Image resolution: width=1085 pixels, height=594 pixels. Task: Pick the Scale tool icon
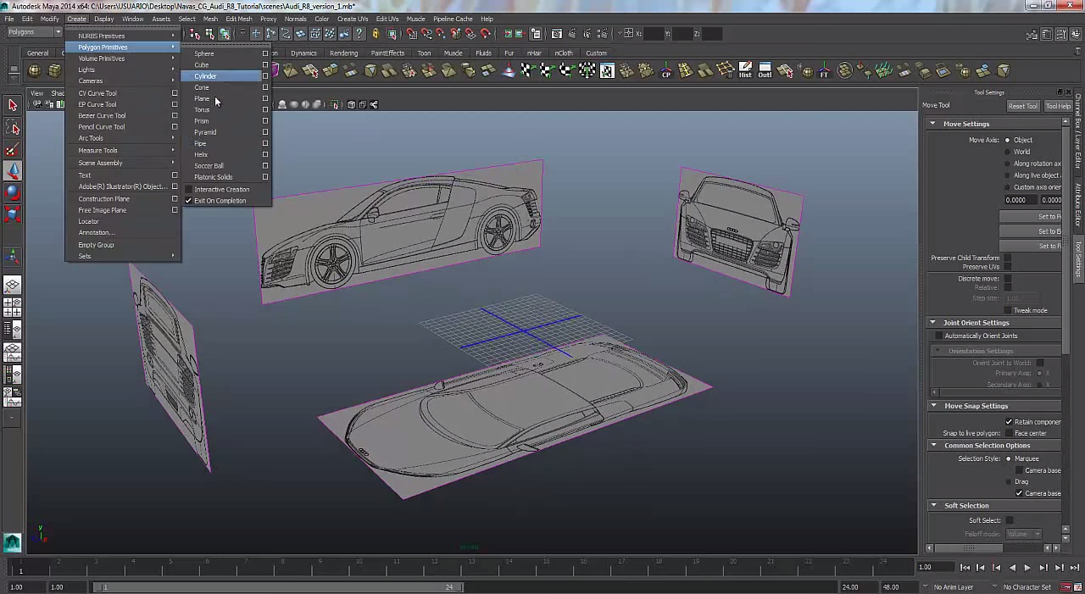coord(13,214)
